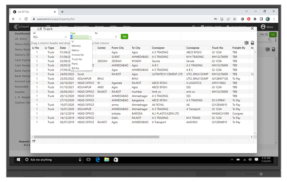Click the down arrow of the grid's vertical scrollbar
Viewport: 287px width, 182px height.
[255, 133]
